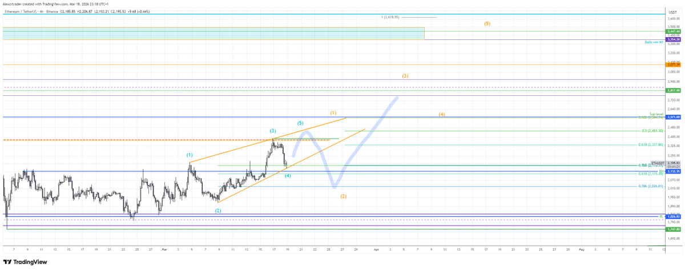Click the orange (1) wave label
The image size is (685, 270).
coord(333,112)
